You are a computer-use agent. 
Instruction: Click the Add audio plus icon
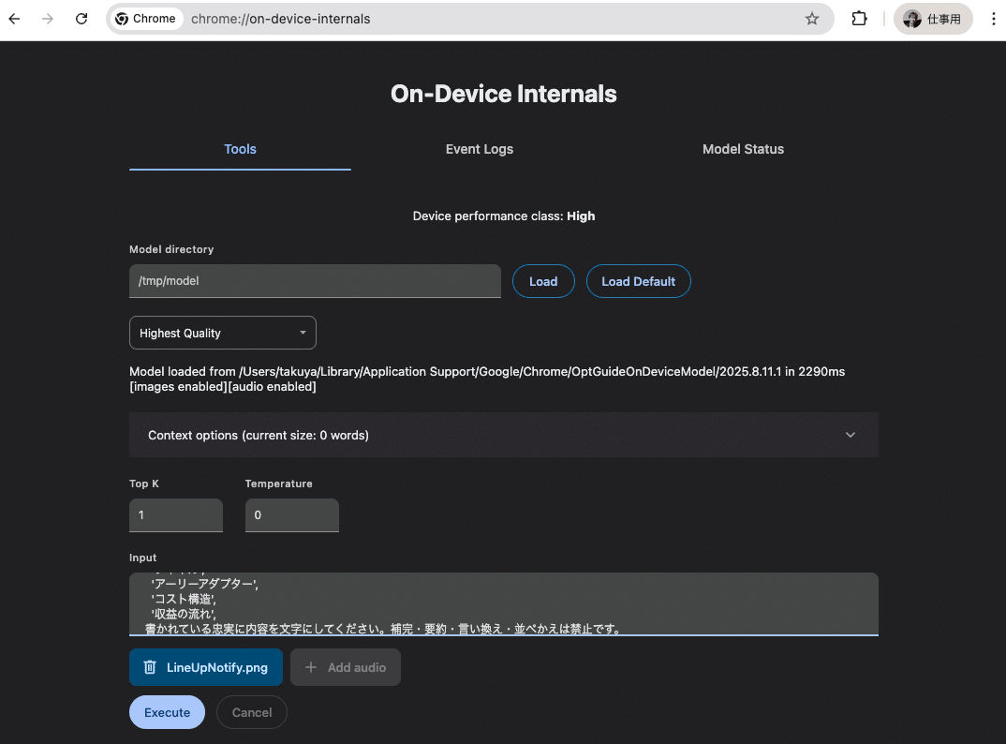pyautogui.click(x=311, y=667)
